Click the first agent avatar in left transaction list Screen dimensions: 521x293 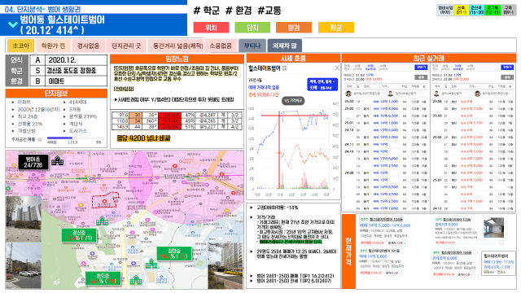(348, 94)
